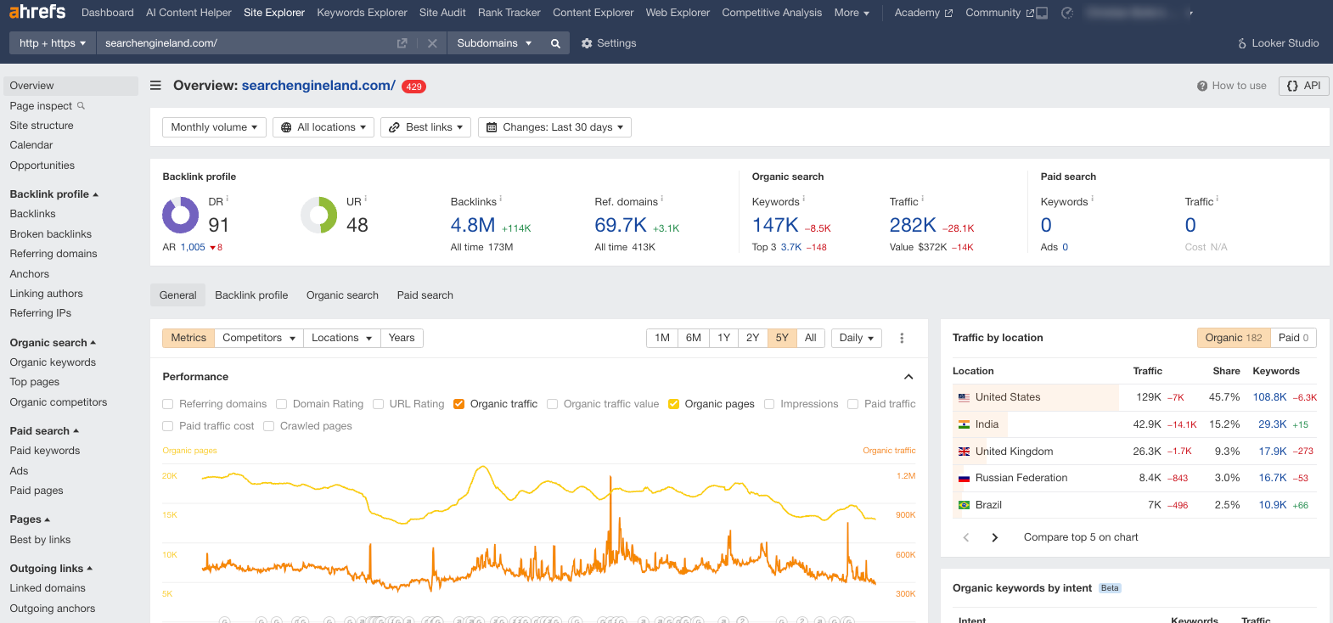Open the three-dot chart options menu

(x=902, y=338)
